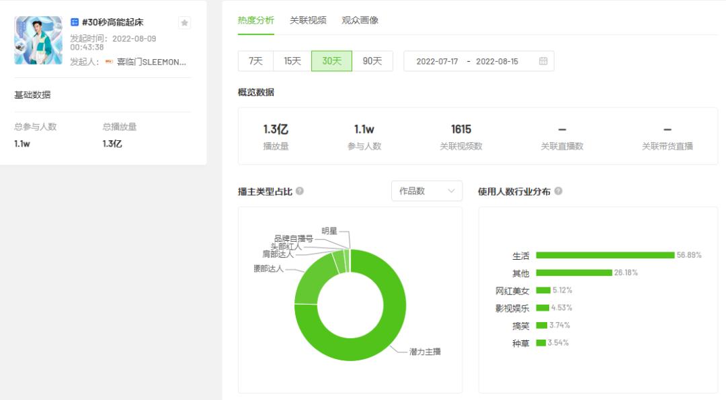Open the calendar icon in the date range picker
Screen dimensions: 726x400
(x=544, y=60)
